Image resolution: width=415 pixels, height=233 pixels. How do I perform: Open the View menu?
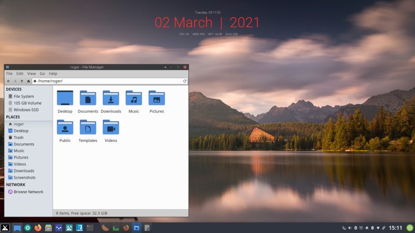pos(31,74)
